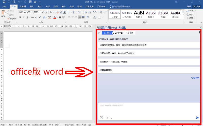
Task: Click the enclosed character icon
Action: click(x=63, y=17)
